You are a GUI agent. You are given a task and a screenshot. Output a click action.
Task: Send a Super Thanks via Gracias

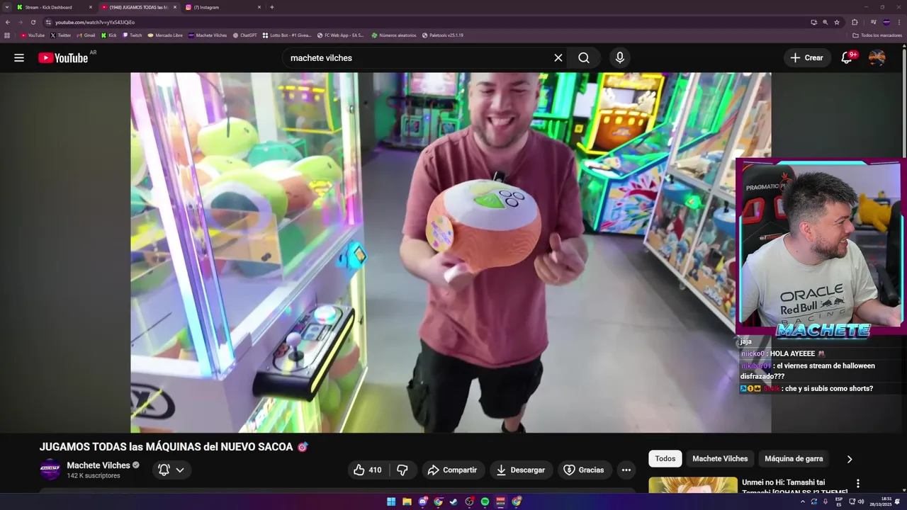[584, 470]
